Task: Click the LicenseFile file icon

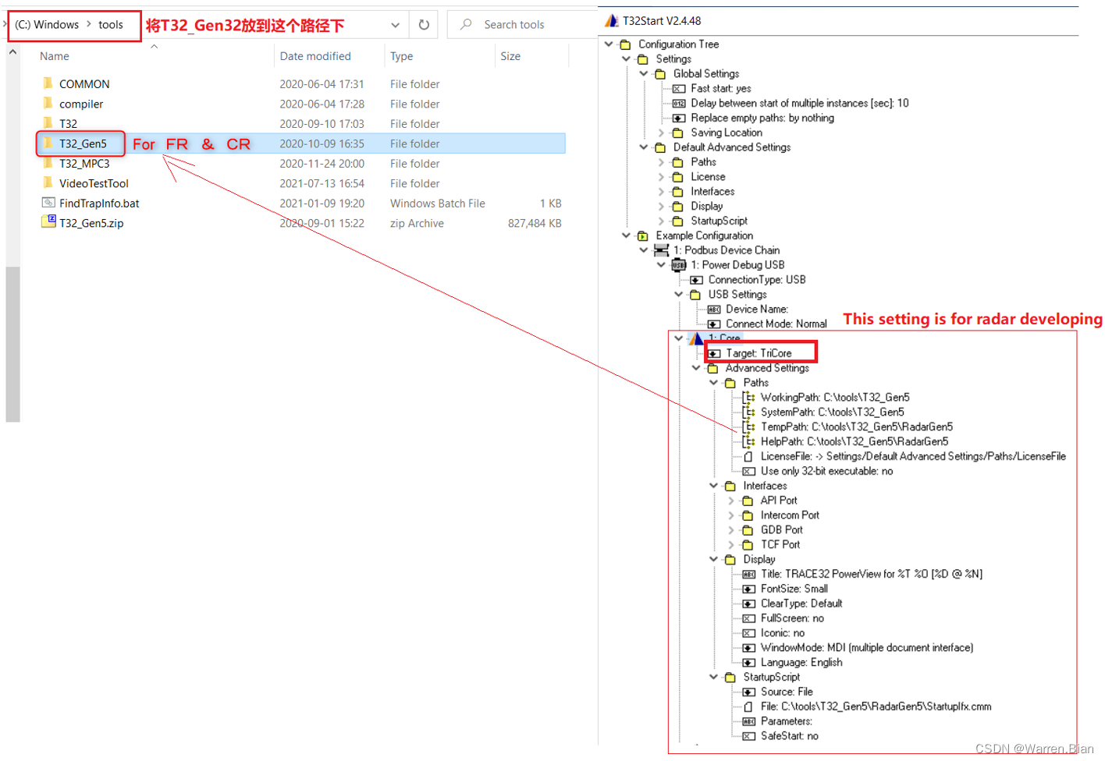Action: tap(748, 457)
